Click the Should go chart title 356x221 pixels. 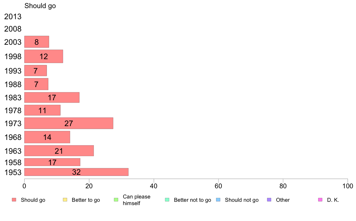pos(40,6)
